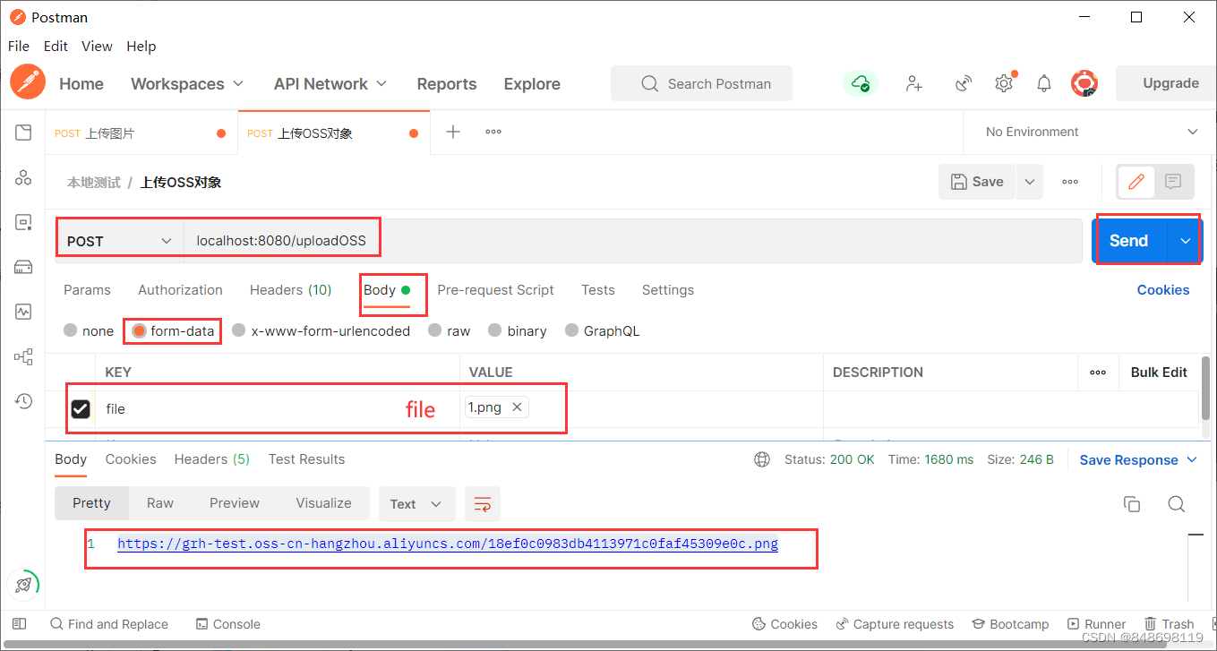Screen dimensions: 1217x651
Task: Open the Collections sidebar icon
Action: point(23,133)
